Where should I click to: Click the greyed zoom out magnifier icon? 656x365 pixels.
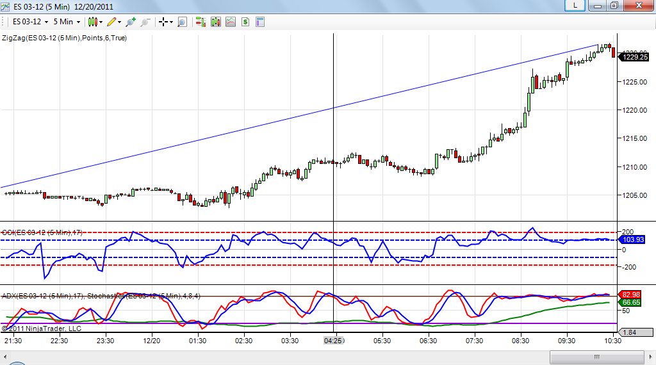[145, 22]
